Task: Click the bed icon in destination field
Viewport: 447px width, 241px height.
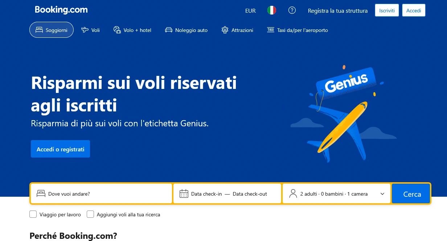Action: [41, 194]
